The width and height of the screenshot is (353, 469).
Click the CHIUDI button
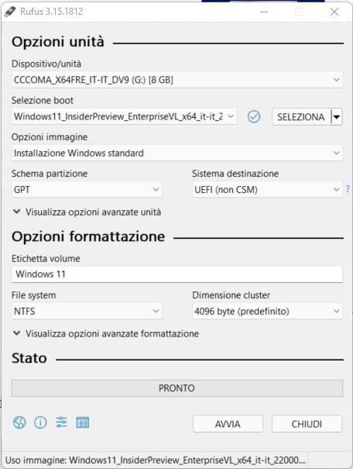point(307,423)
